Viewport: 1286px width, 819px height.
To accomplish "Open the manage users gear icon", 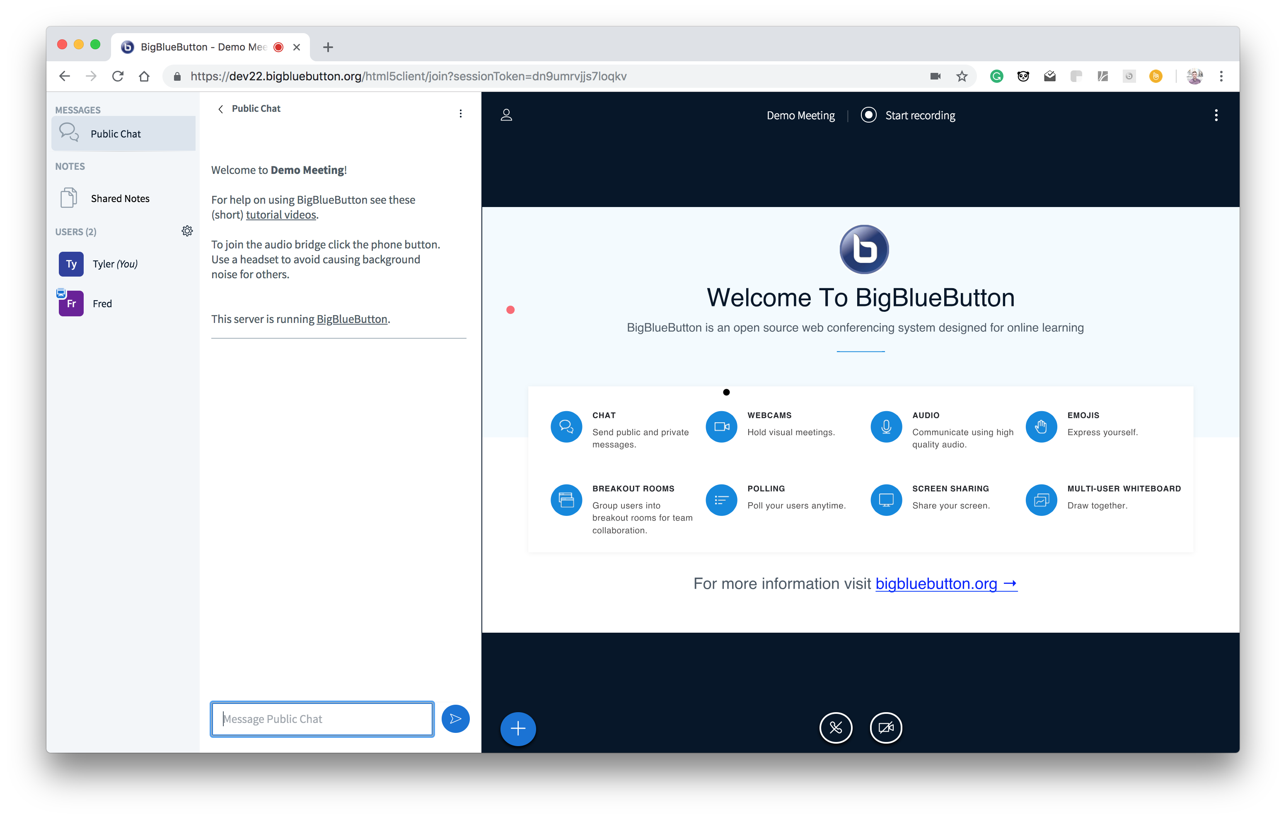I will (187, 231).
